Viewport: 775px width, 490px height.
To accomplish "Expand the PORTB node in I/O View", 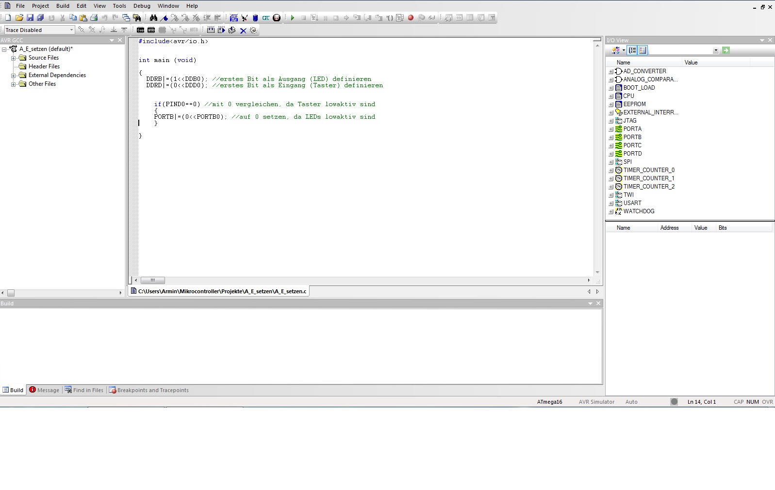I will click(611, 138).
